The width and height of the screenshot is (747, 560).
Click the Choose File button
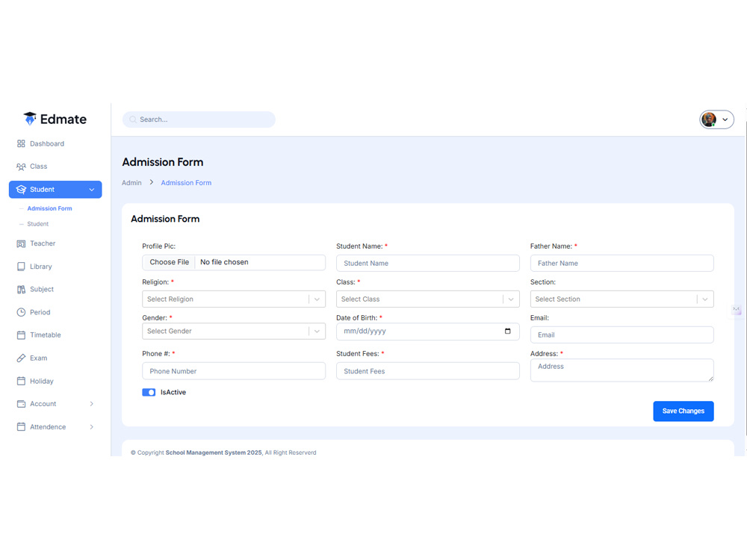coord(169,262)
